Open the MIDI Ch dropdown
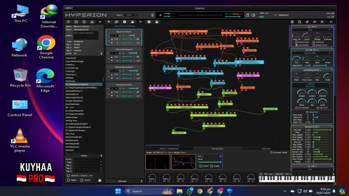This screenshot has width=349, height=196. [x=297, y=174]
